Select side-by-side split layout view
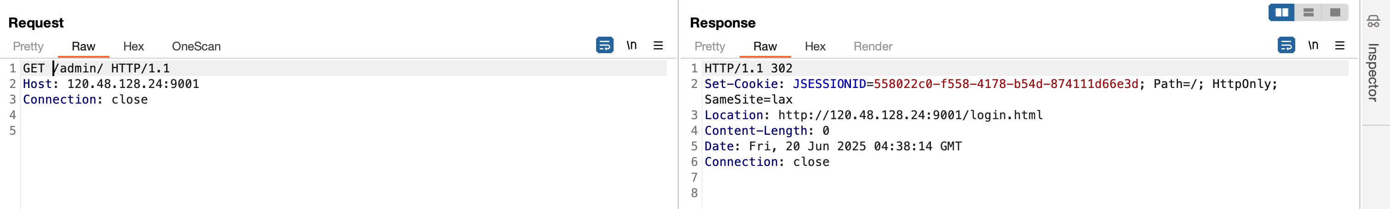 tap(1281, 12)
